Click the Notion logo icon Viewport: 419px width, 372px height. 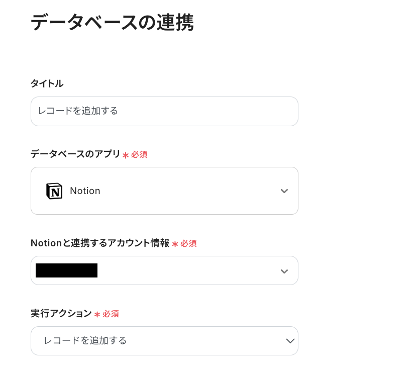[x=54, y=191]
